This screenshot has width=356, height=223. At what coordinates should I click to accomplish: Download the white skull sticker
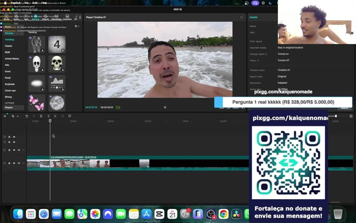[42, 70]
